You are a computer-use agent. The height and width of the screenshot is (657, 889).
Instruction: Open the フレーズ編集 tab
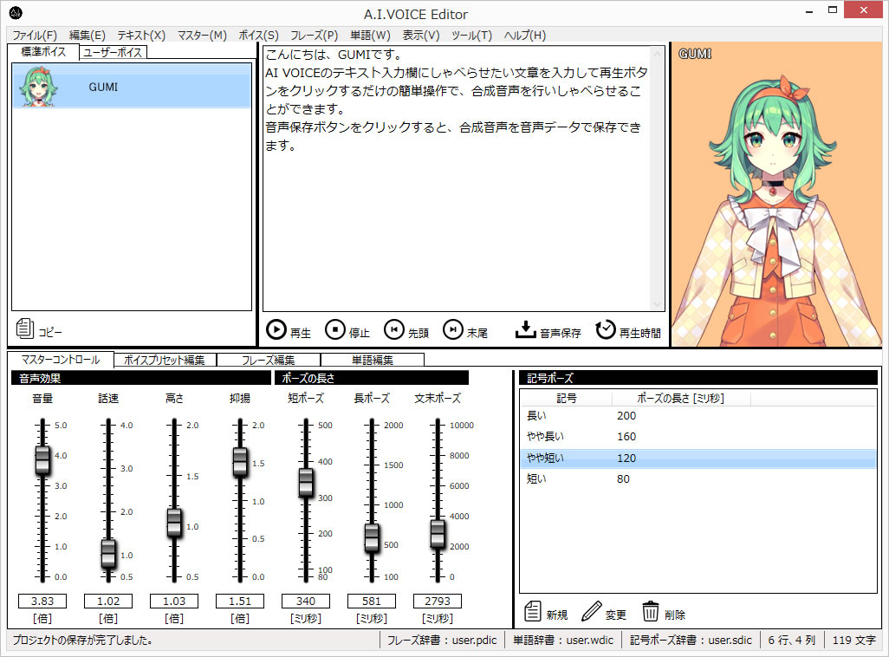(269, 361)
